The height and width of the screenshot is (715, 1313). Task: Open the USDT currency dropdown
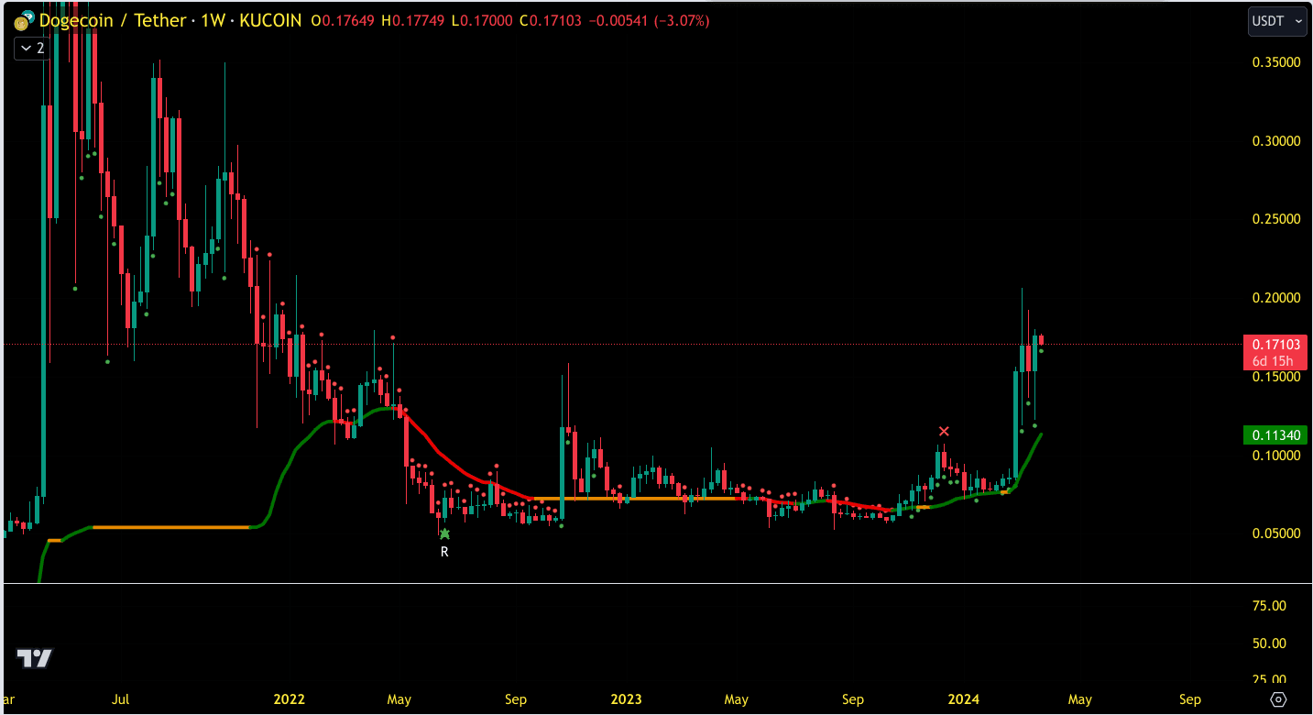point(1276,21)
